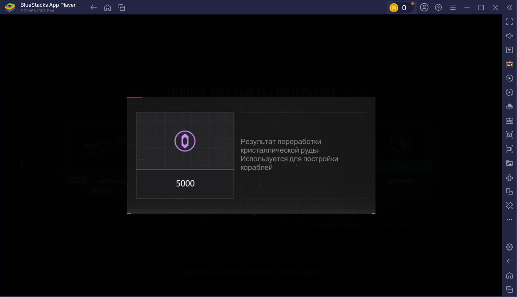Click the 5000 quantity value
The image size is (517, 297).
click(185, 183)
